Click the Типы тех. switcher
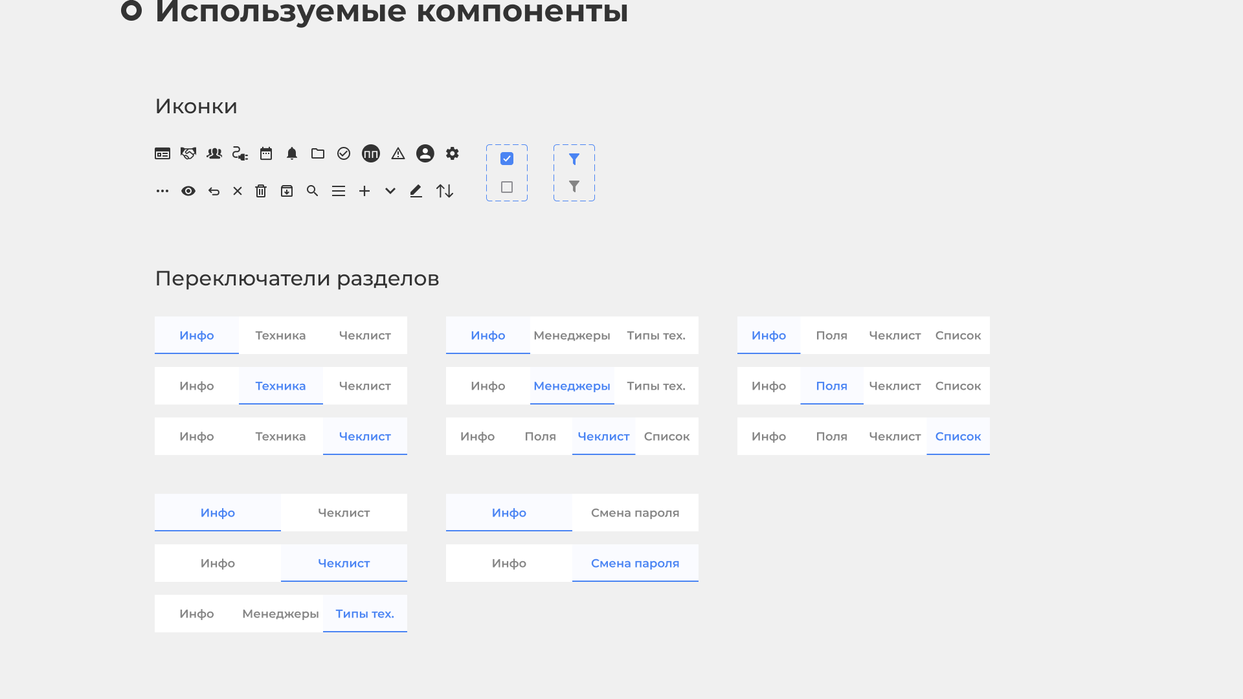The image size is (1243, 699). coord(364,613)
